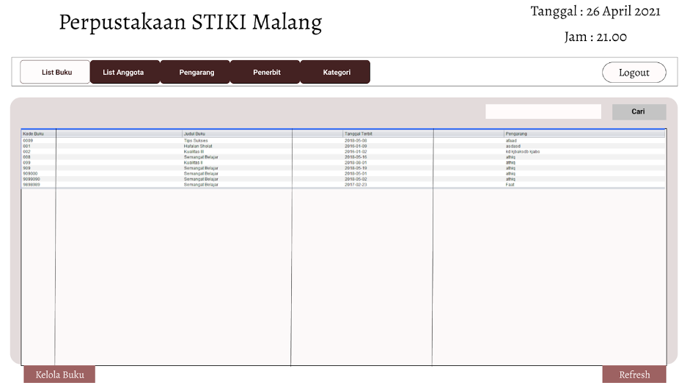Click author name Faat
The height and width of the screenshot is (388, 690).
(x=510, y=185)
